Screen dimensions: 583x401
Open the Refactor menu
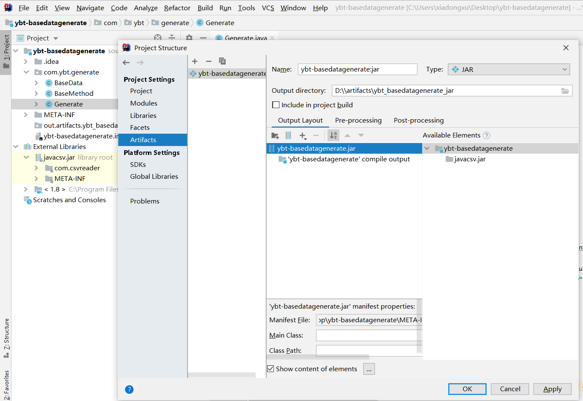coord(177,8)
